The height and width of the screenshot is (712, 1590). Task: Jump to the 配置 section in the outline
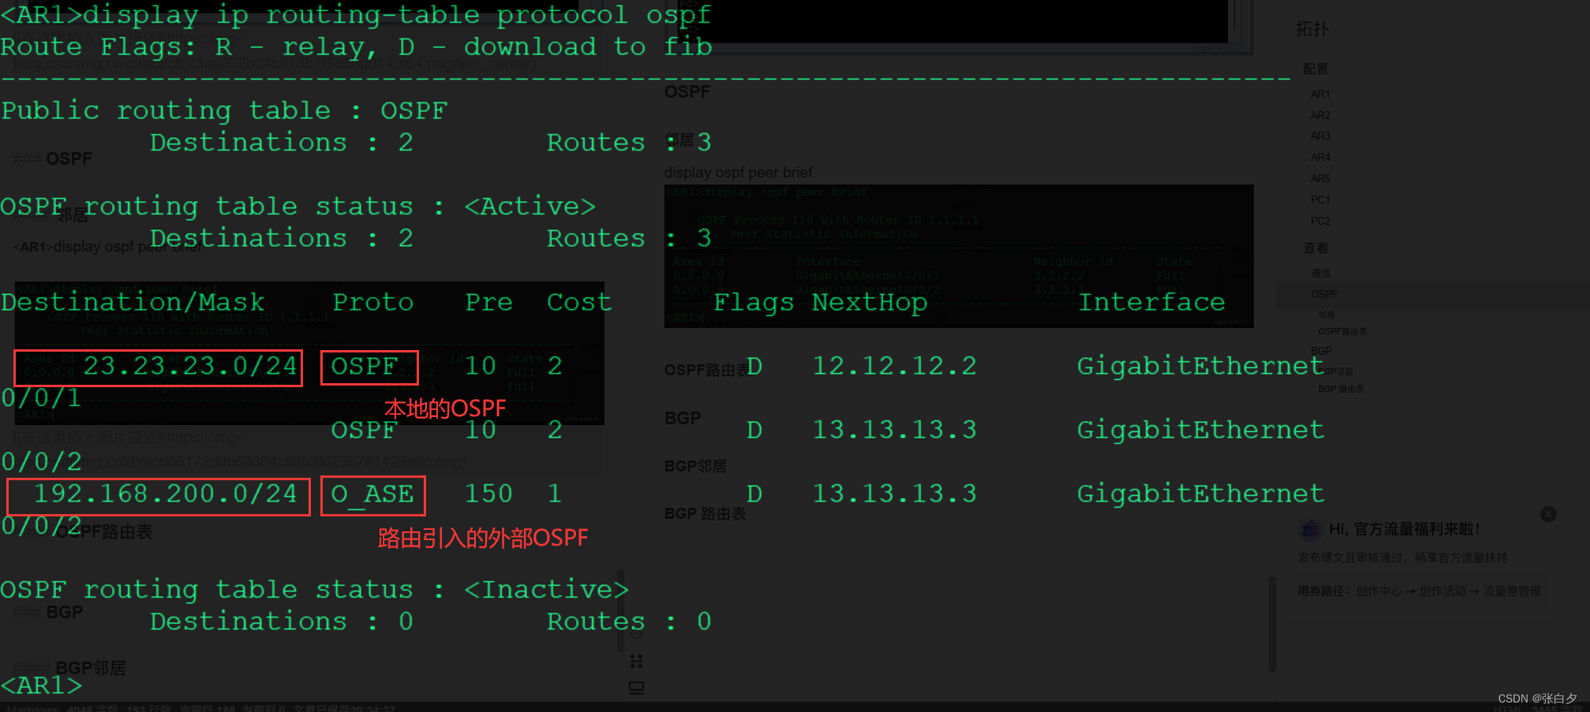pyautogui.click(x=1315, y=69)
